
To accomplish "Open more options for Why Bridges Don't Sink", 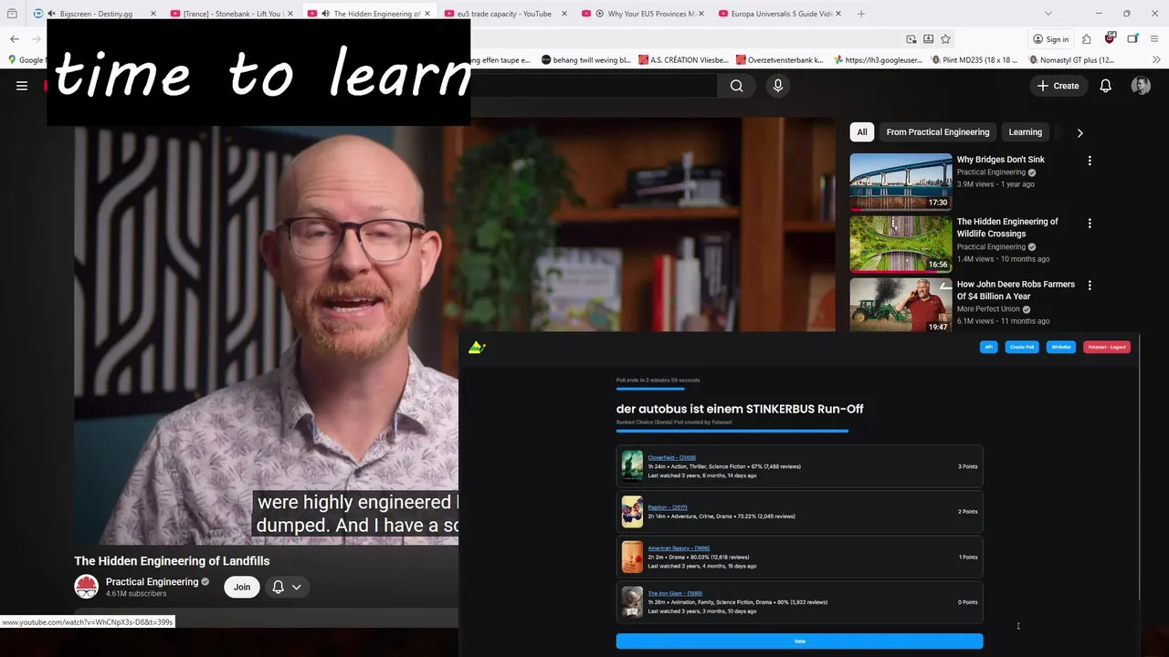I will click(1089, 161).
